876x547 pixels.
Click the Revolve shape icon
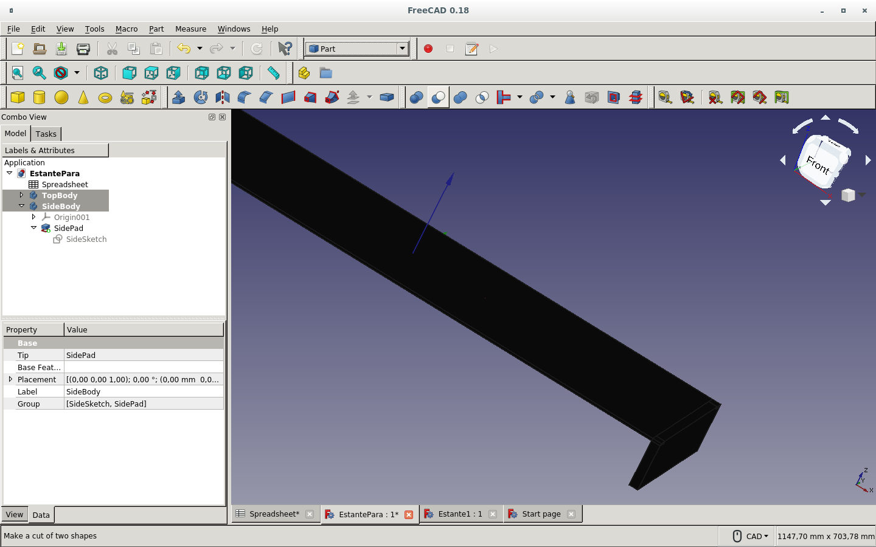point(201,97)
